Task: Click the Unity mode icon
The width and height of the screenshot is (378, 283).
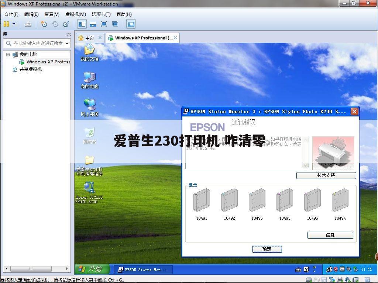Action: [115, 24]
